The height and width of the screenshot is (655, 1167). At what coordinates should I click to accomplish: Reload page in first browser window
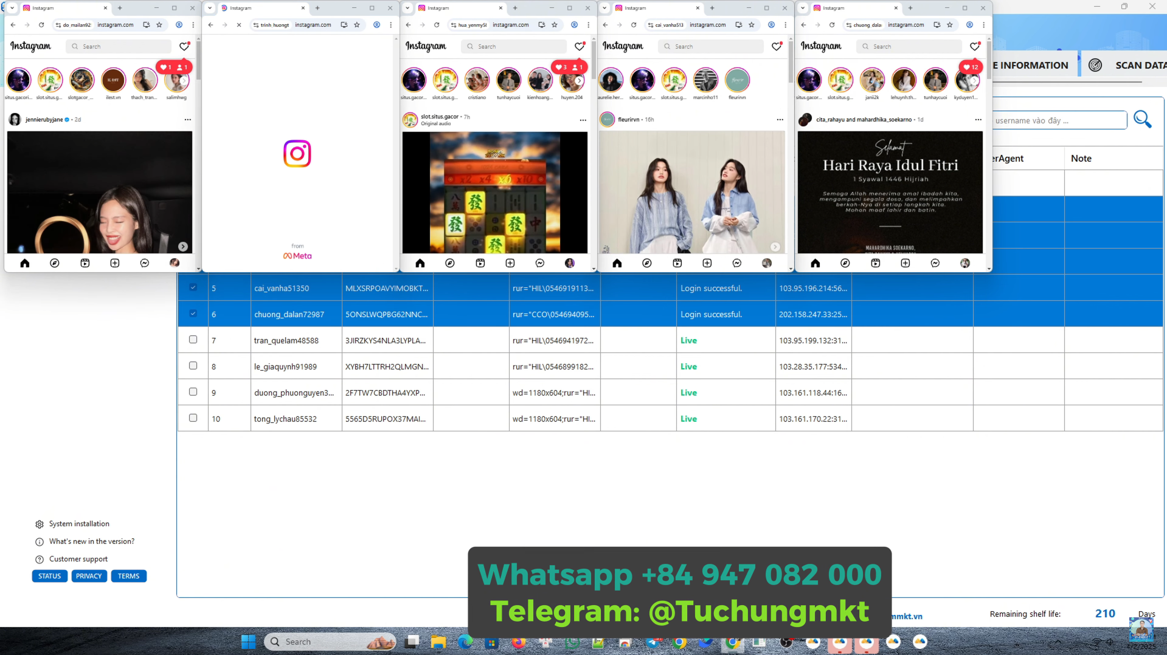41,25
